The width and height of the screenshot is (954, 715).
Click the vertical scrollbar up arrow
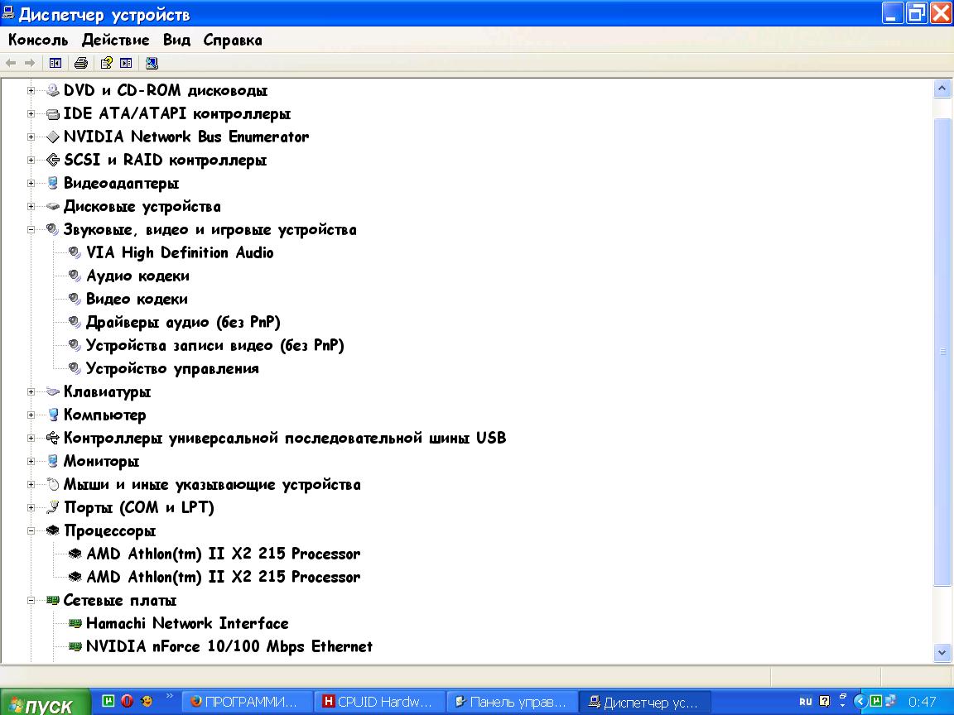coord(942,89)
